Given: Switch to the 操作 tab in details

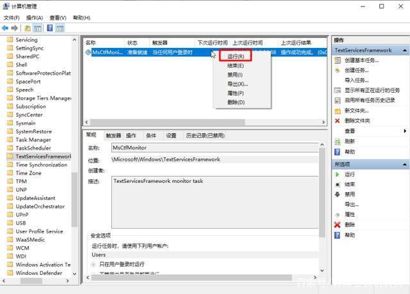Looking at the screenshot, I should tap(131, 135).
